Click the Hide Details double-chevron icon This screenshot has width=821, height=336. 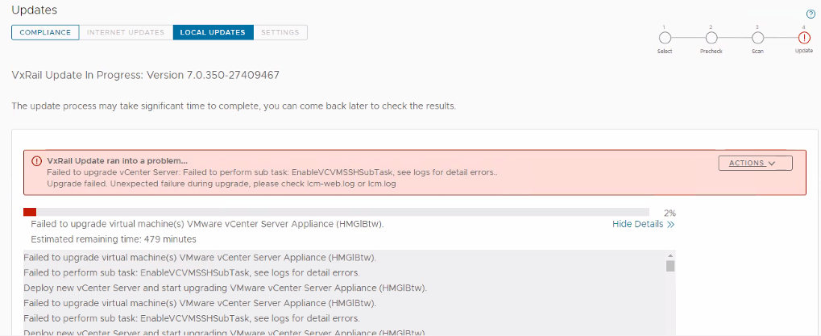(x=670, y=224)
